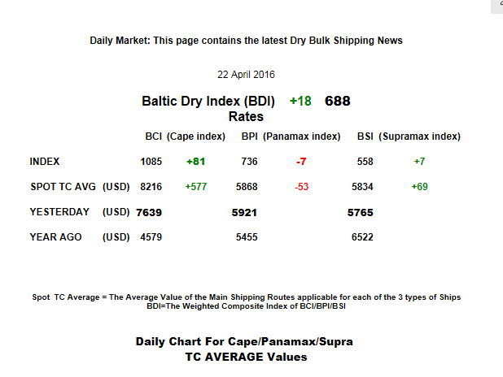503x377 pixels.
Task: Click the SPOT TC AVG row label
Action: pos(63,187)
